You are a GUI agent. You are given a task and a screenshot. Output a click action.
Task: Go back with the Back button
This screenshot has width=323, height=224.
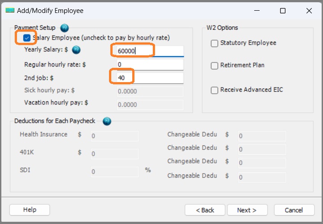click(x=205, y=210)
